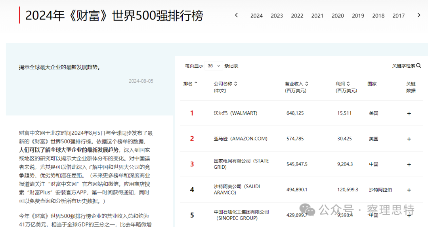Sort table by 公司名称 column
This screenshot has width=428, height=227.
click(235, 84)
